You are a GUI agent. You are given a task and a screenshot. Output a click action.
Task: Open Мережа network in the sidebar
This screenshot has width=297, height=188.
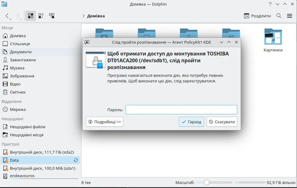[x=40, y=109]
